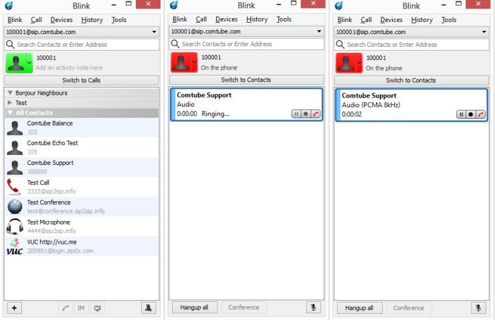The width and height of the screenshot is (495, 320).
Task: Focus the search contacts field in the right window
Action: point(411,45)
